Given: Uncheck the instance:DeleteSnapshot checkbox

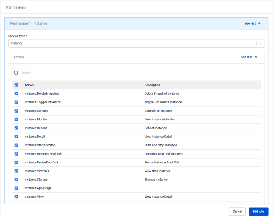Looking at the screenshot, I should (16, 94).
